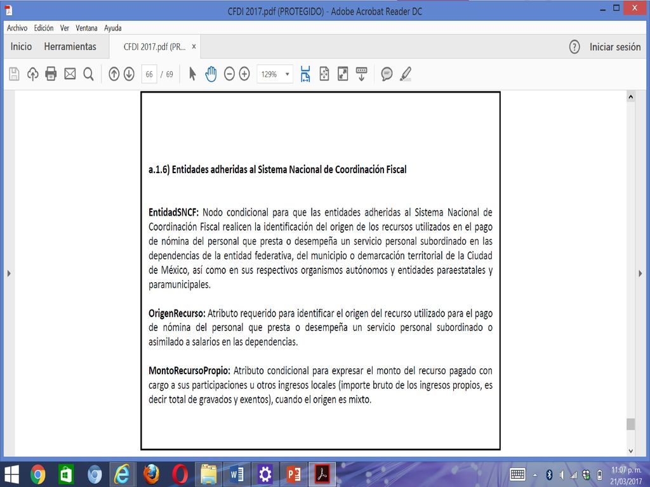This screenshot has width=650, height=487.
Task: Minimize the Acrobat Reader window
Action: click(x=603, y=9)
